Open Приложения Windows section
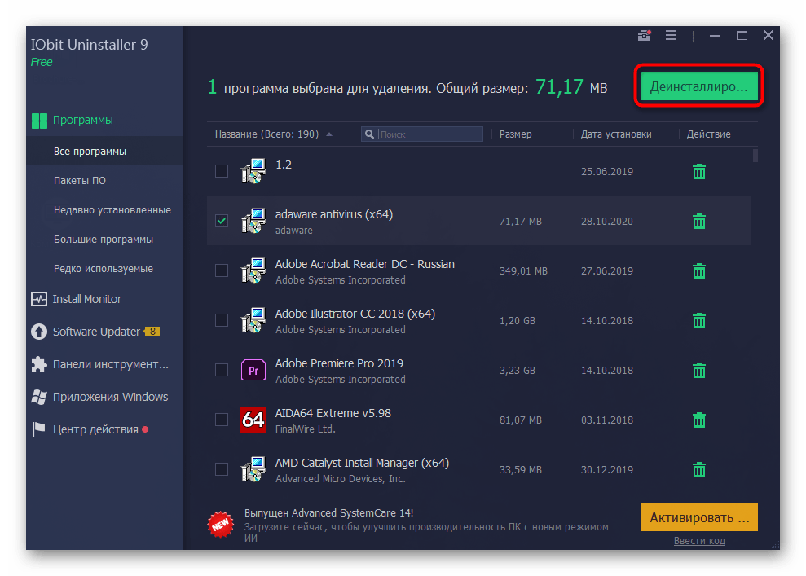The width and height of the screenshot is (806, 576). 111,398
